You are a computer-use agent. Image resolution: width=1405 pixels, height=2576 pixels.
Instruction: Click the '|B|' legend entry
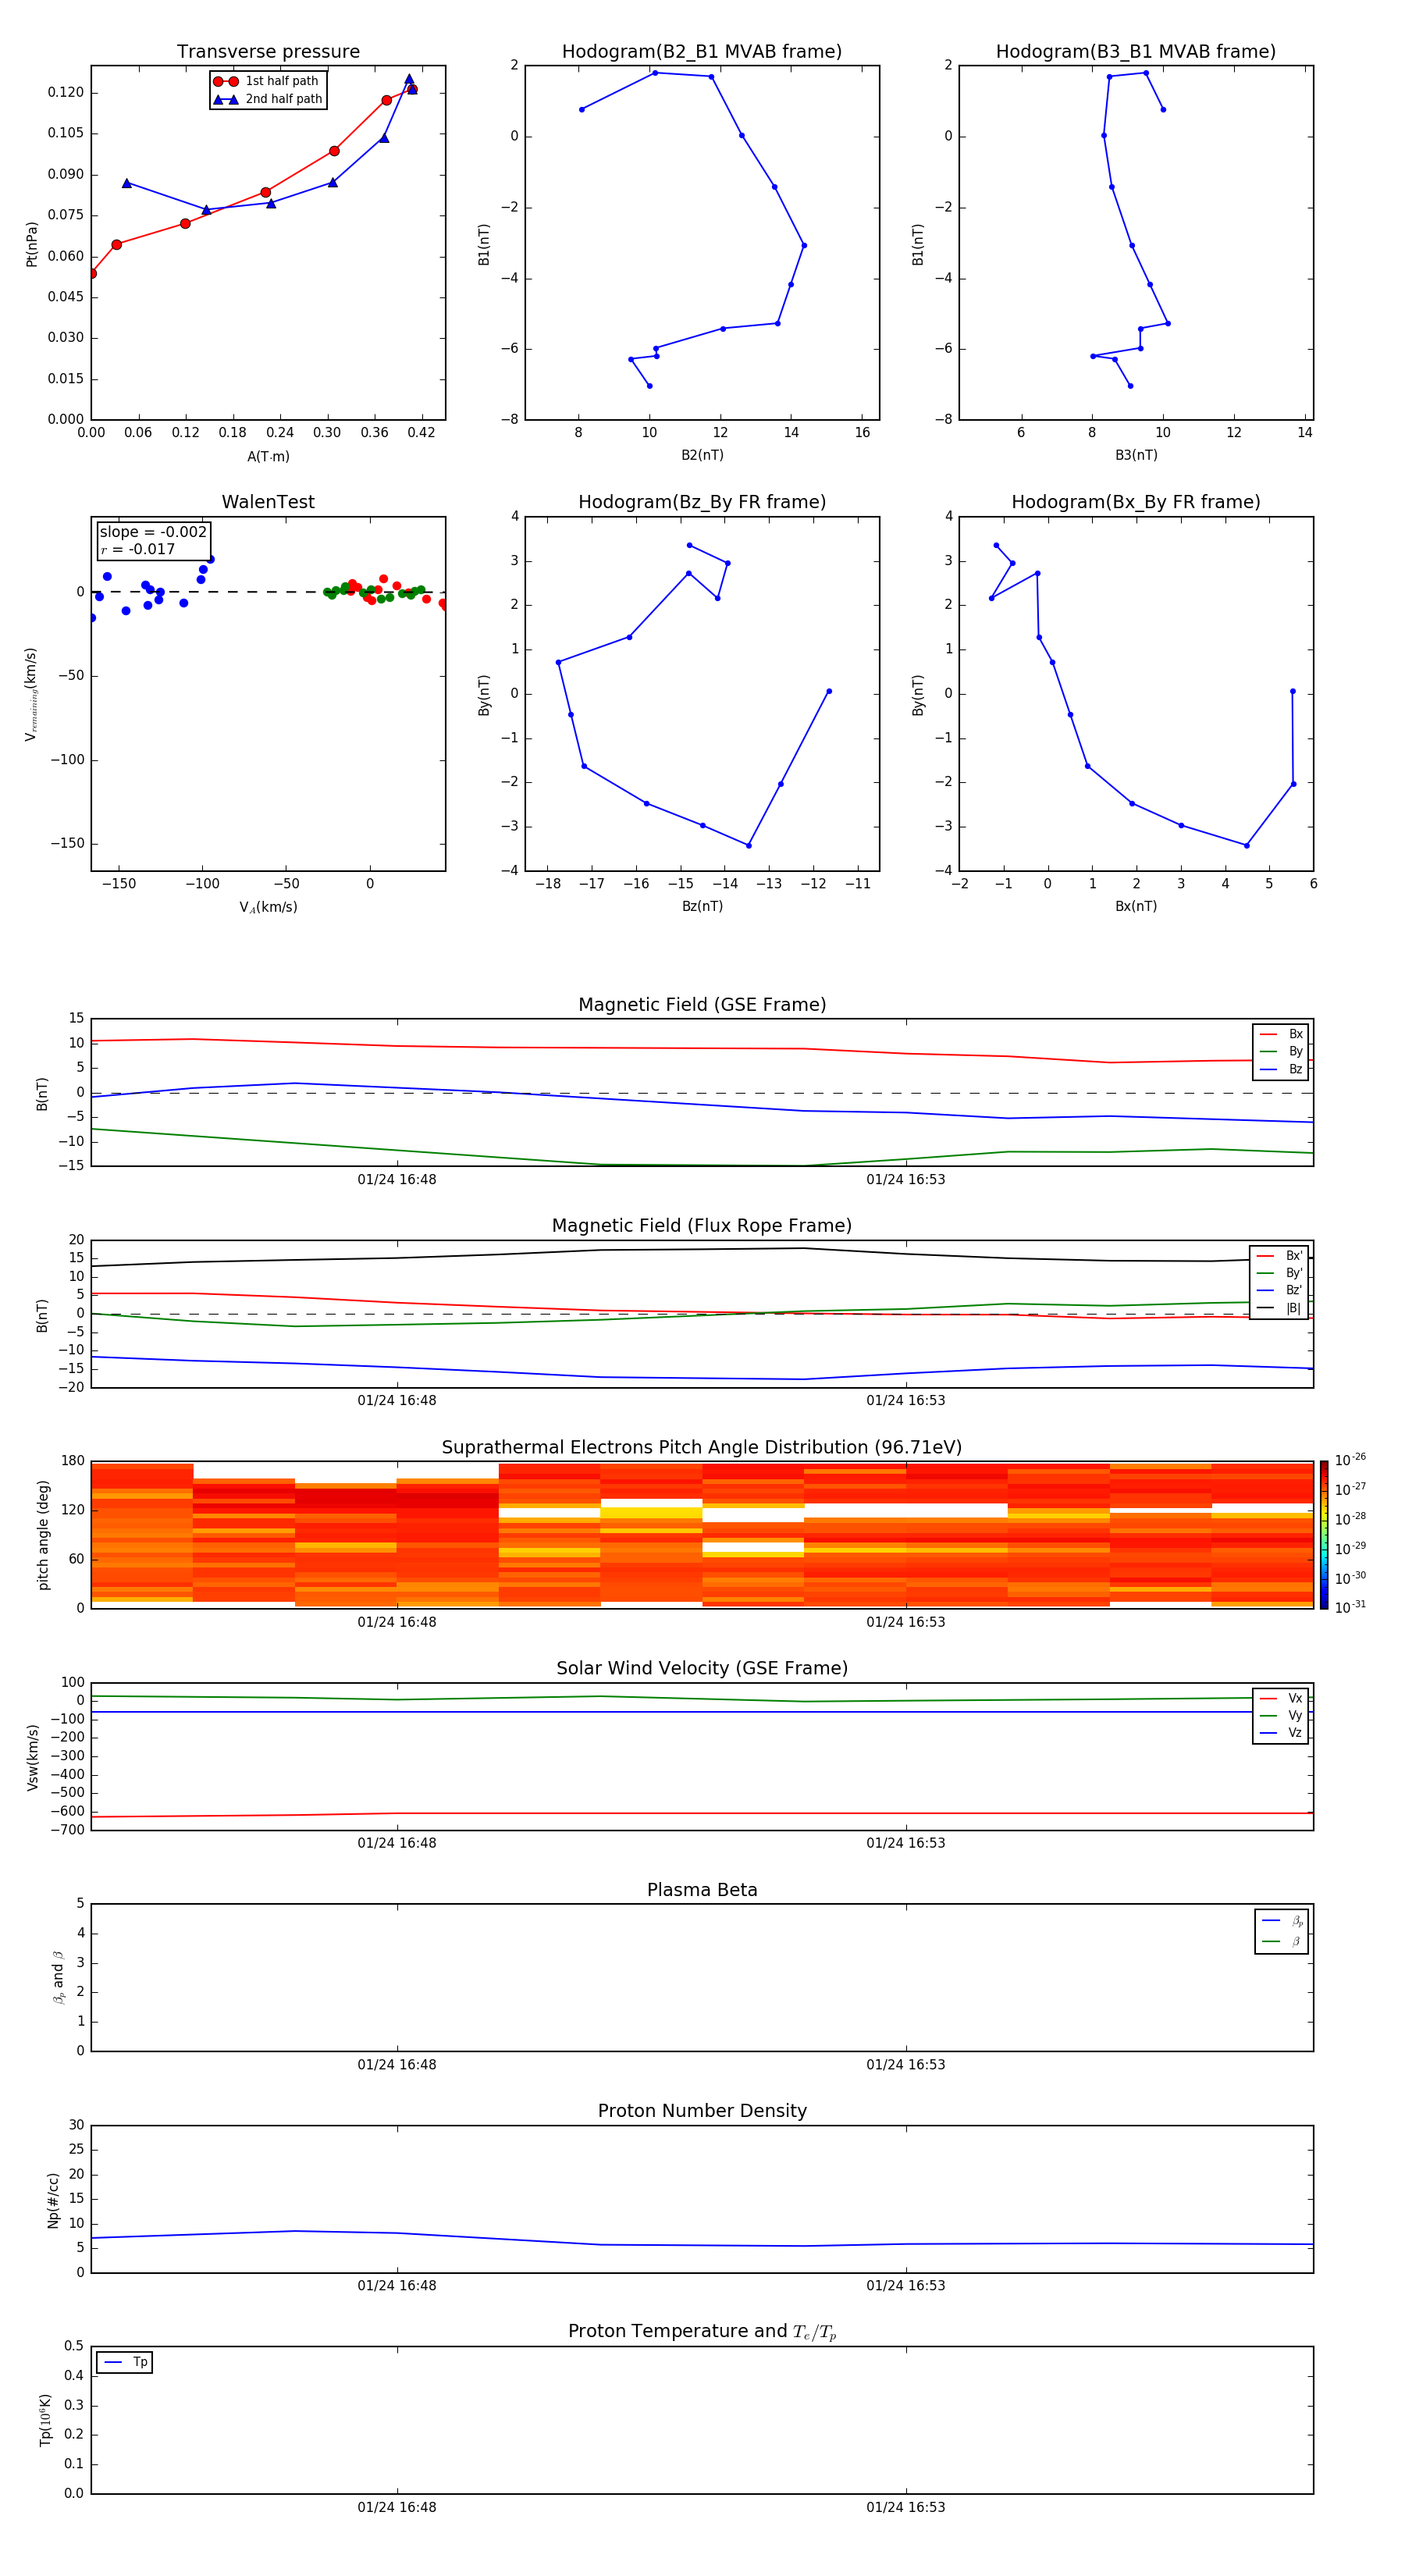tap(1279, 1308)
